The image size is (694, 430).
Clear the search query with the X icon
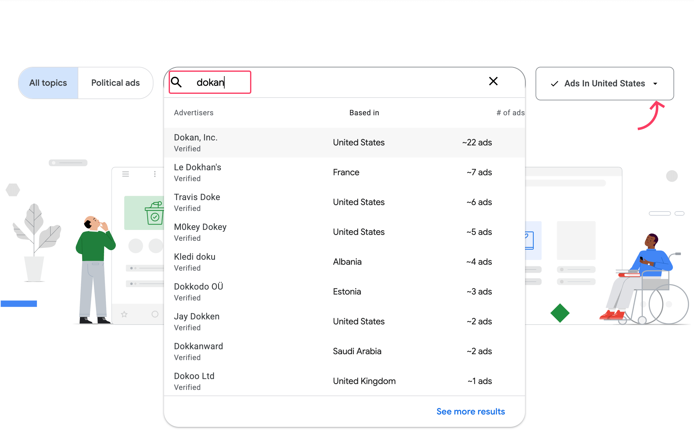493,81
